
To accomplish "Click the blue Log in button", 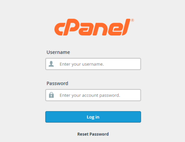I will pos(93,117).
